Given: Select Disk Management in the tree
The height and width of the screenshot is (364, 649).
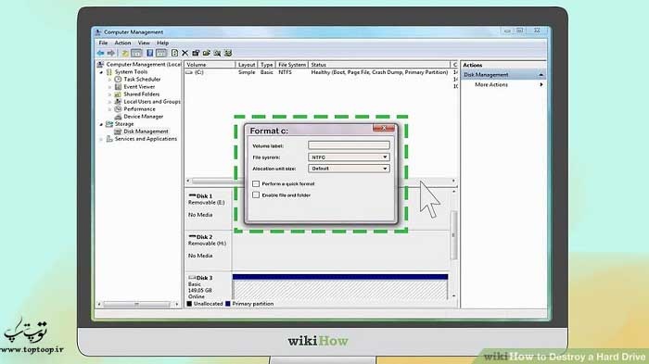Looking at the screenshot, I should (146, 132).
